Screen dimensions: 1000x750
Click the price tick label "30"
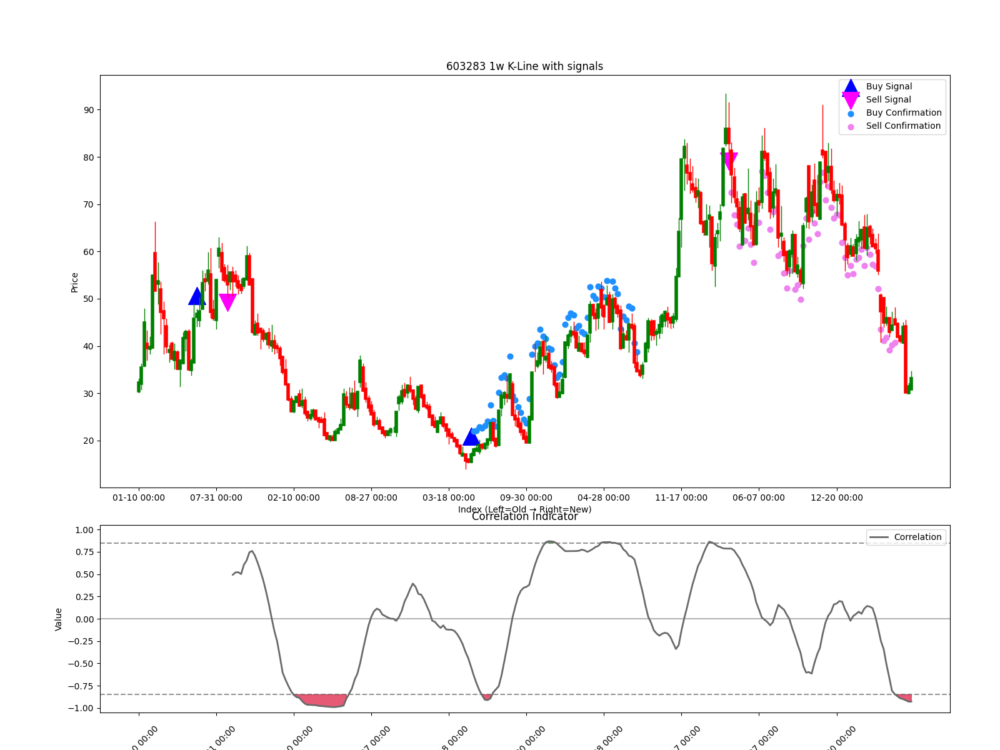(x=89, y=394)
